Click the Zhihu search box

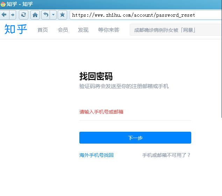pos(176,30)
